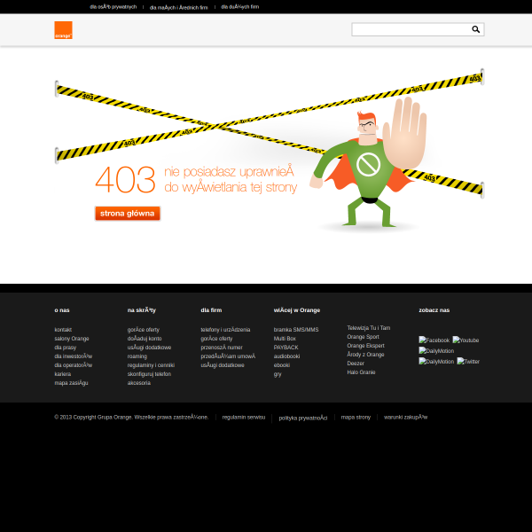The width and height of the screenshot is (532, 532).
Task: Open the 'audiobooki' footer link
Action: (286, 356)
